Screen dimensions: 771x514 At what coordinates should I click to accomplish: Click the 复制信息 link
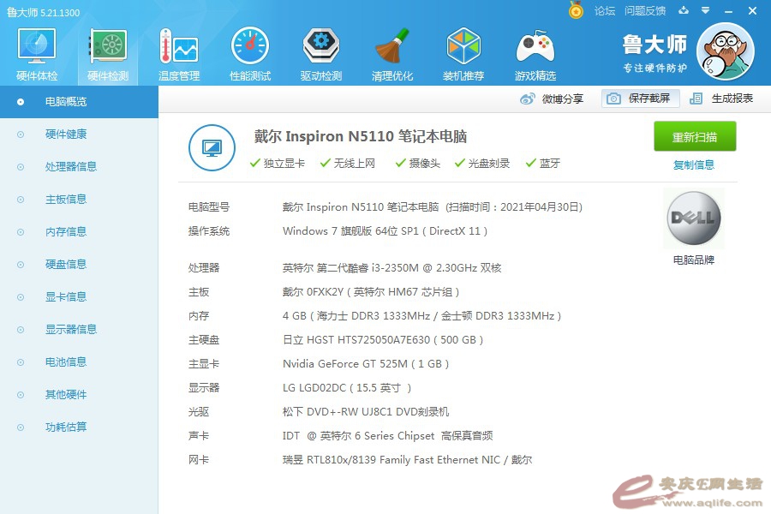694,164
